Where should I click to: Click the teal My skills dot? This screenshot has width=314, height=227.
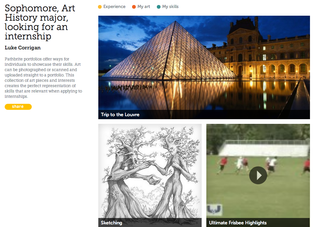[159, 7]
